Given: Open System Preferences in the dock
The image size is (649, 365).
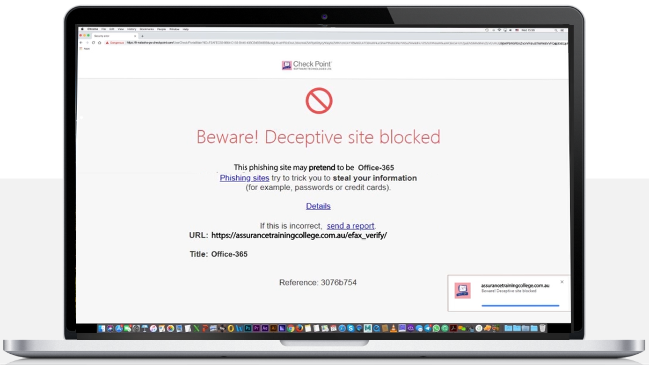Looking at the screenshot, I should [136, 329].
